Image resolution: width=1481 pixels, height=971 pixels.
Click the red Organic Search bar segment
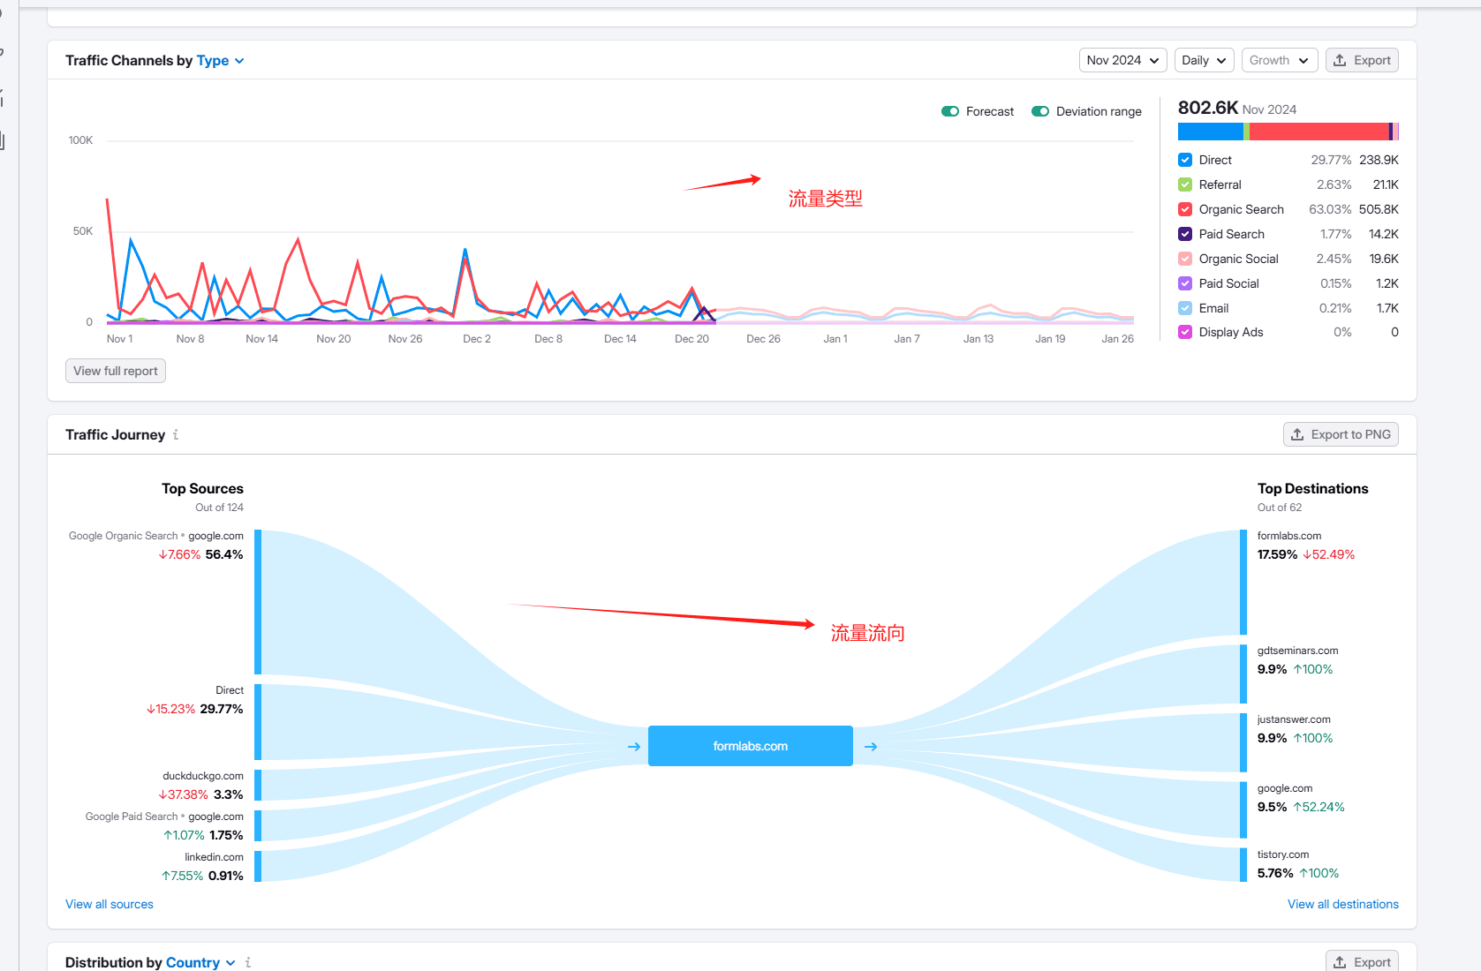1319,132
